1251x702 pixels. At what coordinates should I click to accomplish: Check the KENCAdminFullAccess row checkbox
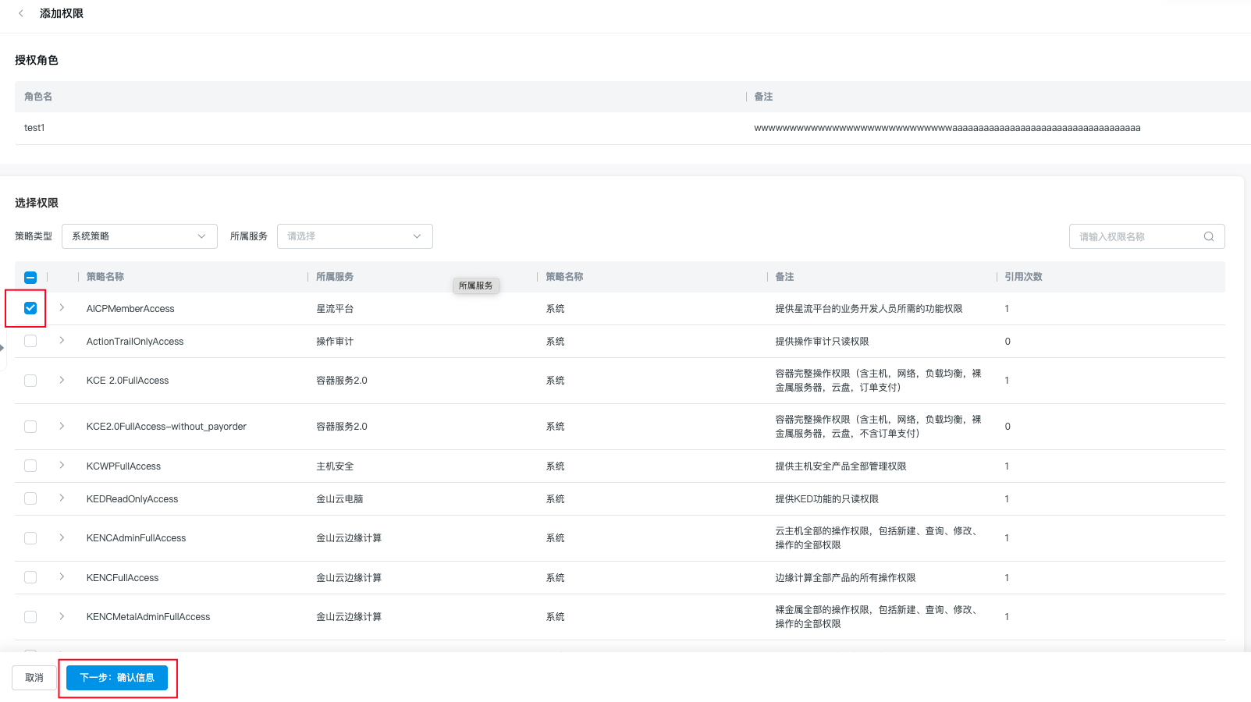[30, 538]
